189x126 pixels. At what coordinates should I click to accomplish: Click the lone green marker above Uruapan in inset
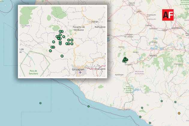[62, 56]
